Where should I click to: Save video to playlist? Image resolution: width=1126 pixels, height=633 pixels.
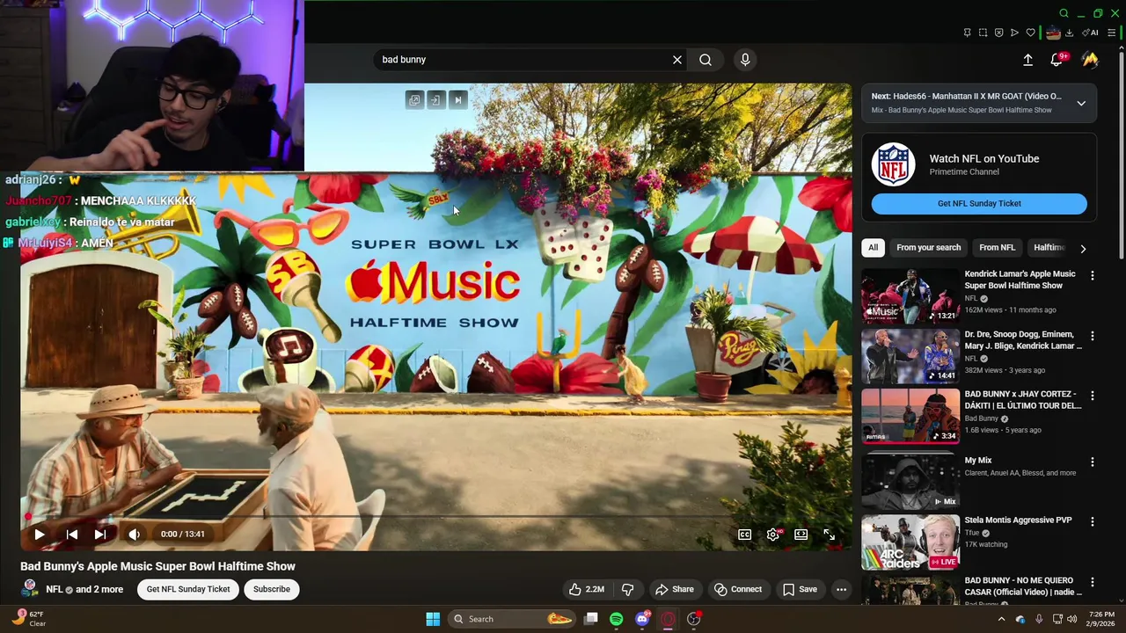click(x=800, y=589)
